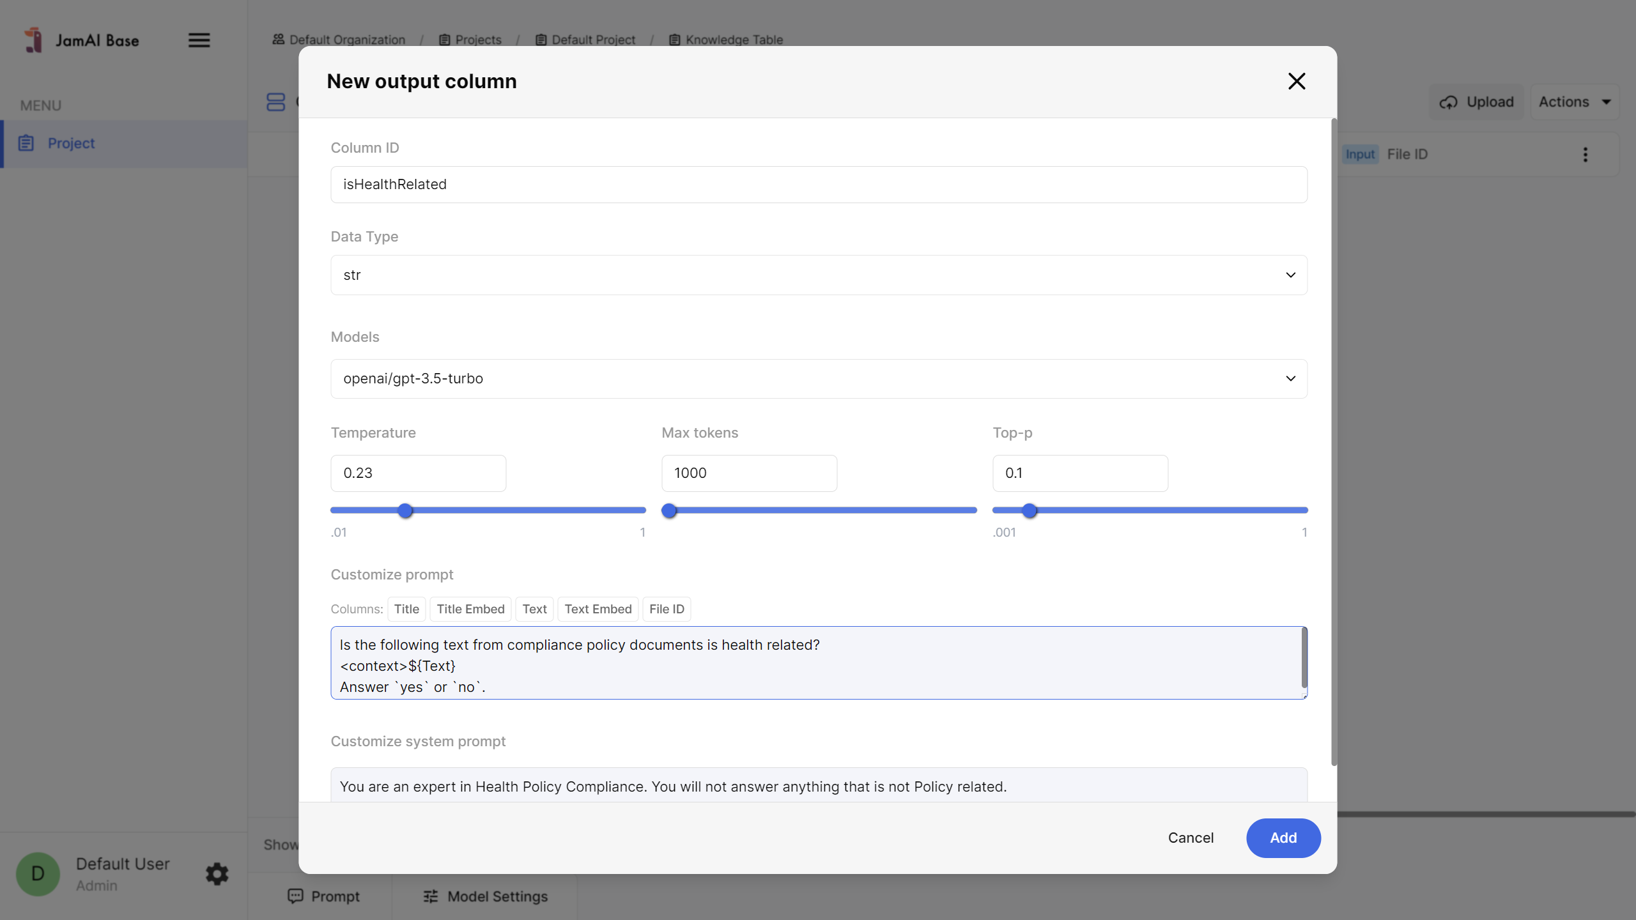
Task: Expand the Data Type str dropdown
Action: tap(819, 275)
